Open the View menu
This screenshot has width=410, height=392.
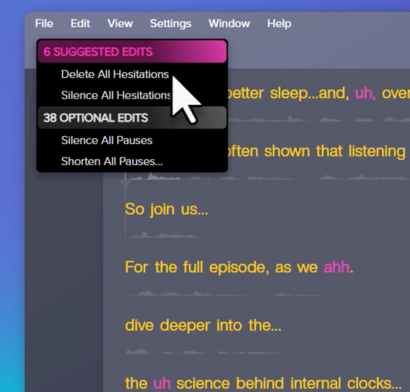tap(120, 23)
